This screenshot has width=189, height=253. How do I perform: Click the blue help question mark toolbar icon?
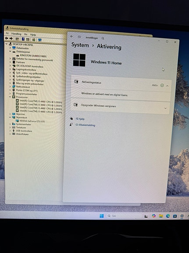(23, 39)
